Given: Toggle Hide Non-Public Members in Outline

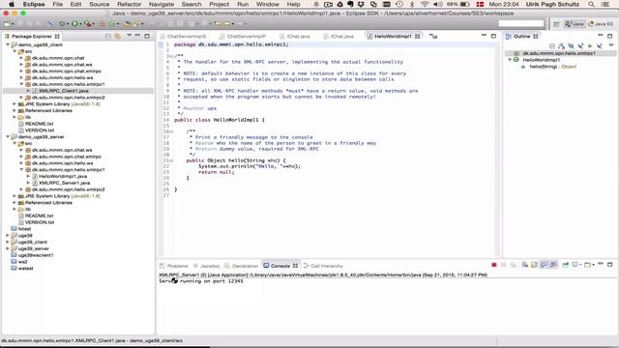Looking at the screenshot, I should pyautogui.click(x=590, y=46).
